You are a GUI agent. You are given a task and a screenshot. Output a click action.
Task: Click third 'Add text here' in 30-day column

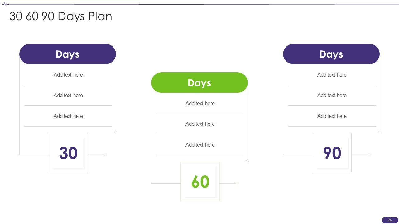(68, 116)
